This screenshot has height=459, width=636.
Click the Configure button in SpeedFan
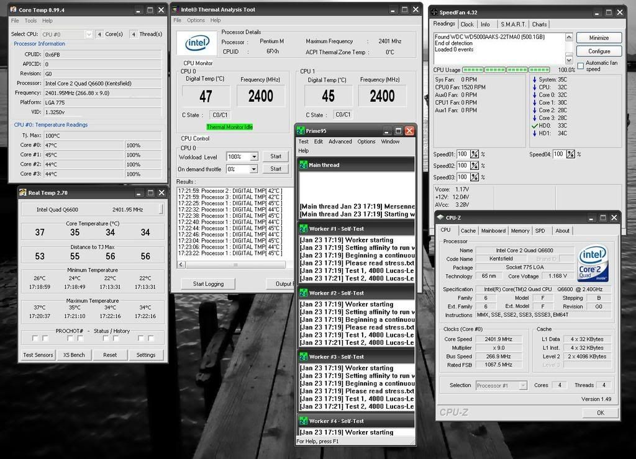click(599, 51)
